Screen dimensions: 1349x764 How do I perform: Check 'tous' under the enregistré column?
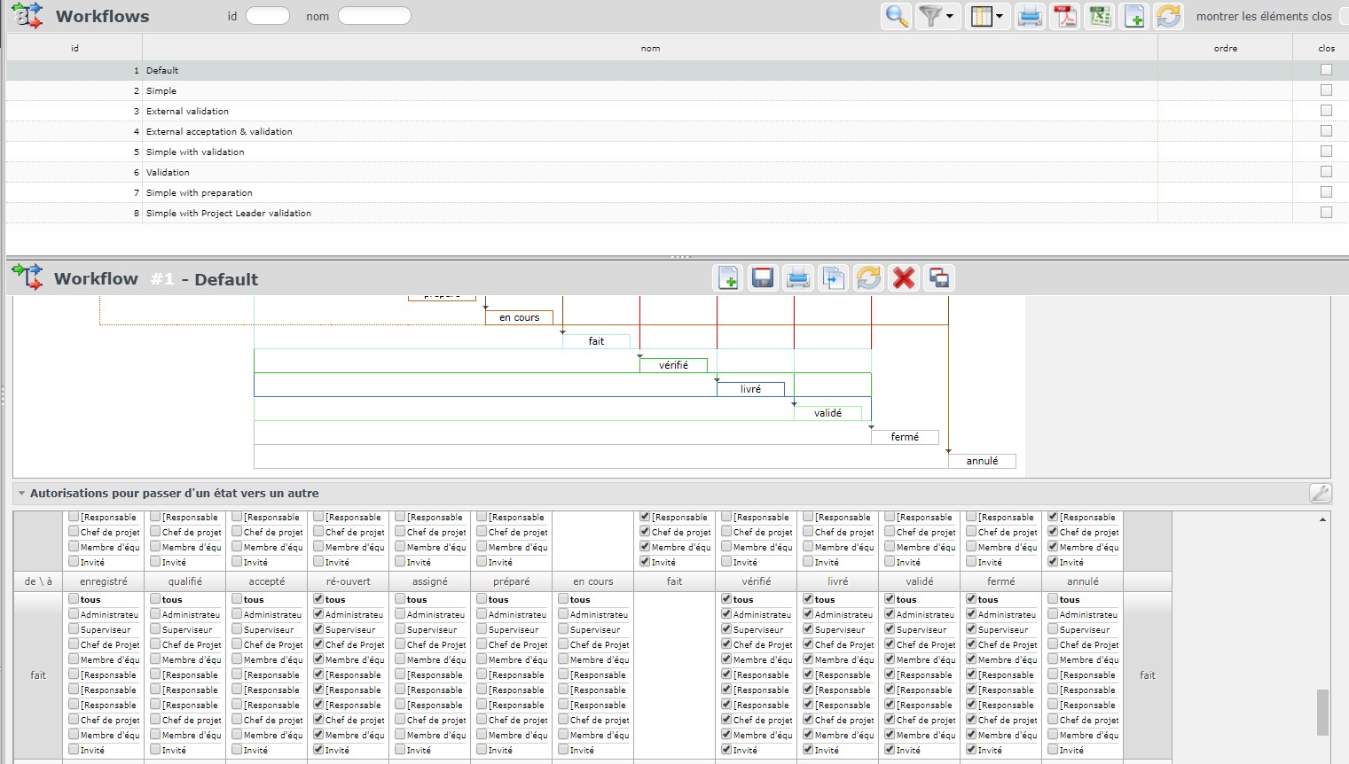pos(74,599)
